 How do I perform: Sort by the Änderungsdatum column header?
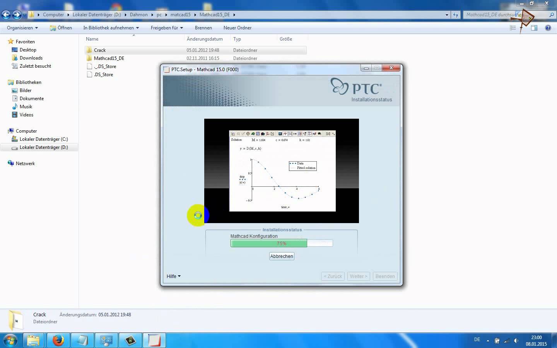pos(205,39)
